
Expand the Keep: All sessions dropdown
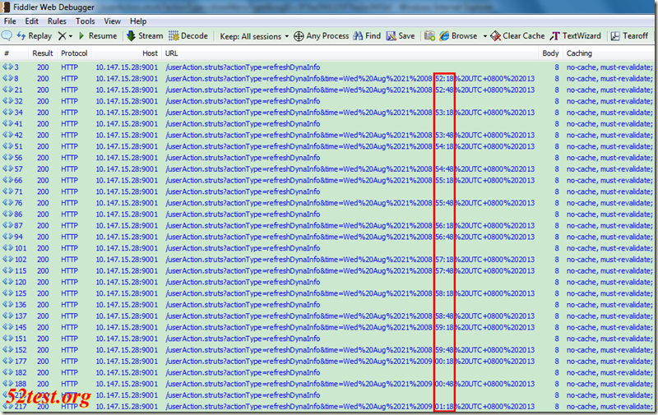point(254,36)
